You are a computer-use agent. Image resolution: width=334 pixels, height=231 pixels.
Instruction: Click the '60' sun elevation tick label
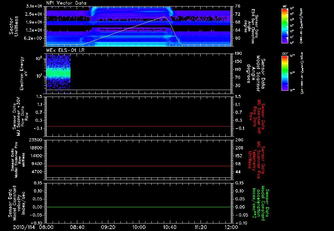[237, 38]
